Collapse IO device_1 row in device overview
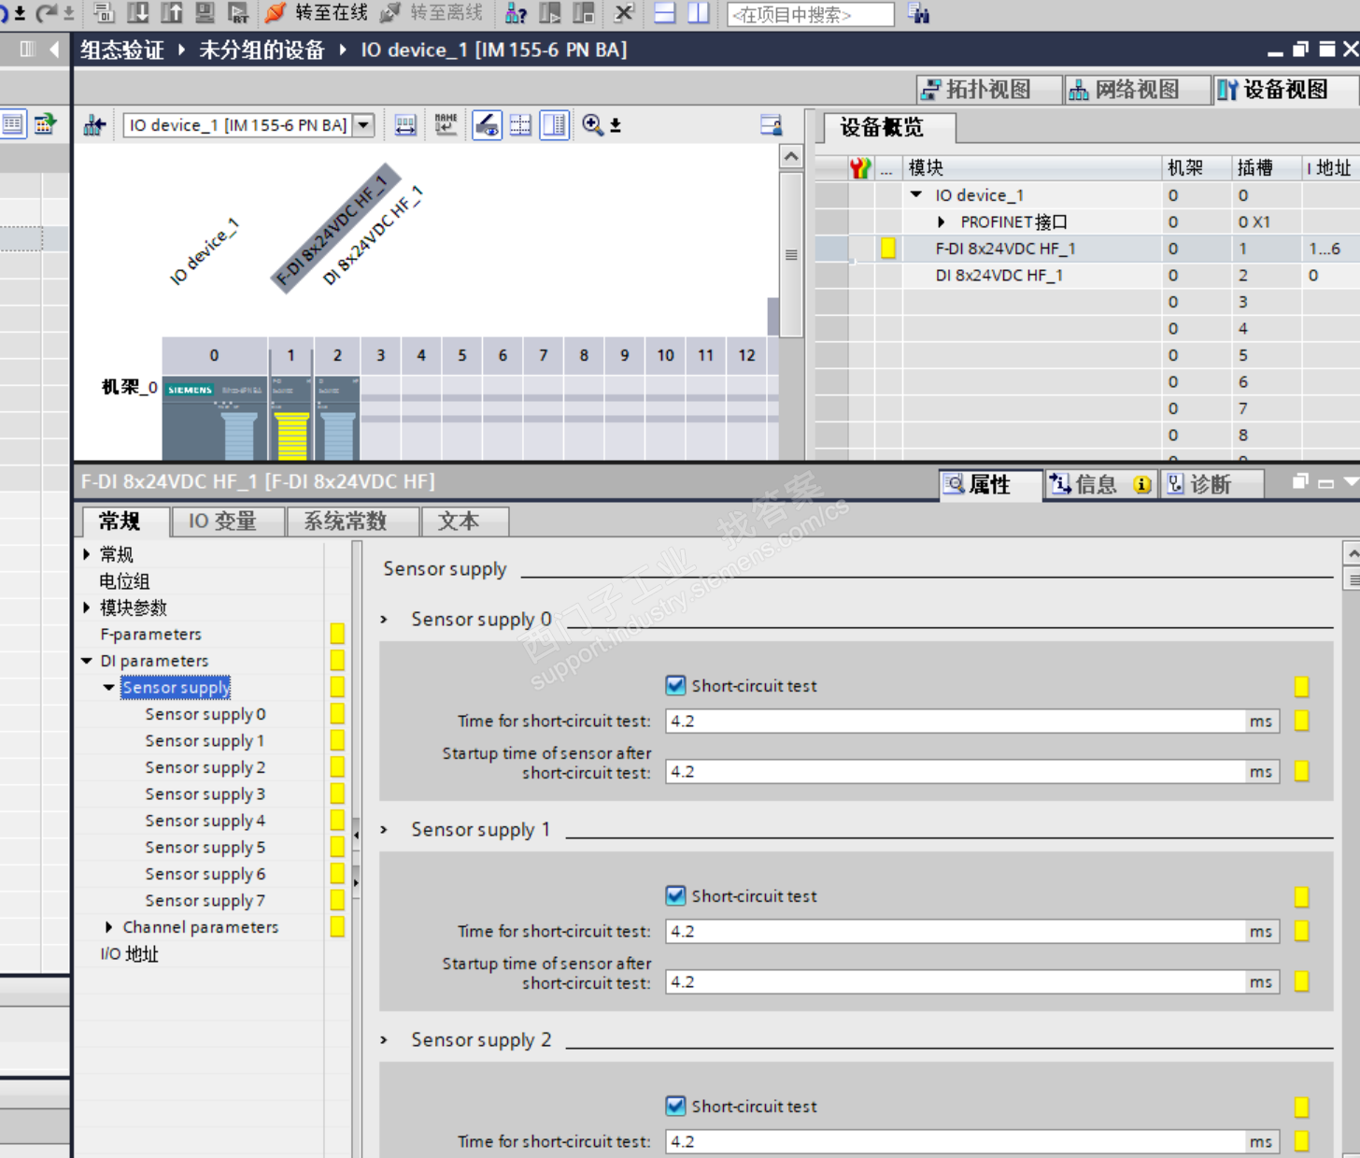The image size is (1360, 1158). pyautogui.click(x=917, y=195)
